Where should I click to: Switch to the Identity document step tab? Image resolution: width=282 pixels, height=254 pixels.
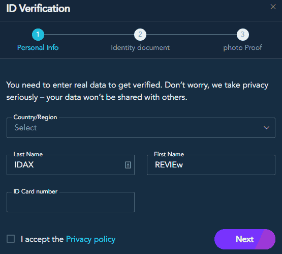(140, 48)
